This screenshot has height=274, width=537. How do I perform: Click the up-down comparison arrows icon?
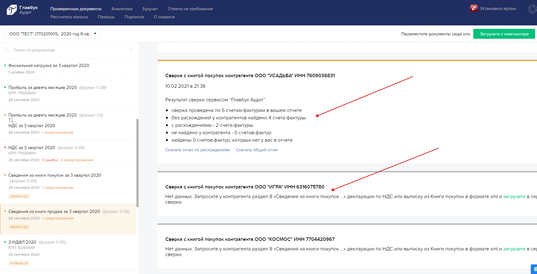click(11, 120)
